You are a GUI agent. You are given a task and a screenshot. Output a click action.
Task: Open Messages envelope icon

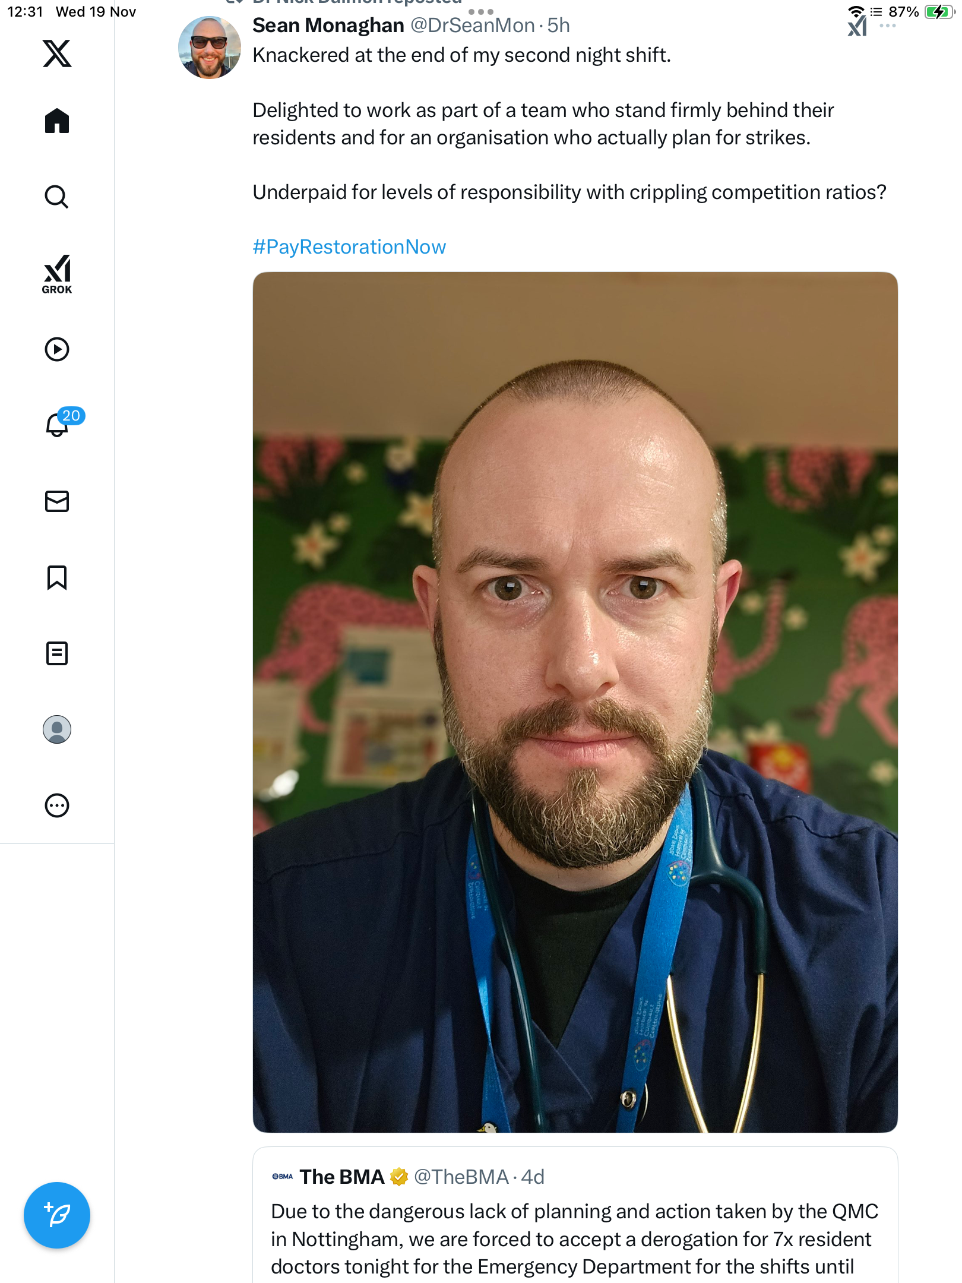click(x=57, y=501)
